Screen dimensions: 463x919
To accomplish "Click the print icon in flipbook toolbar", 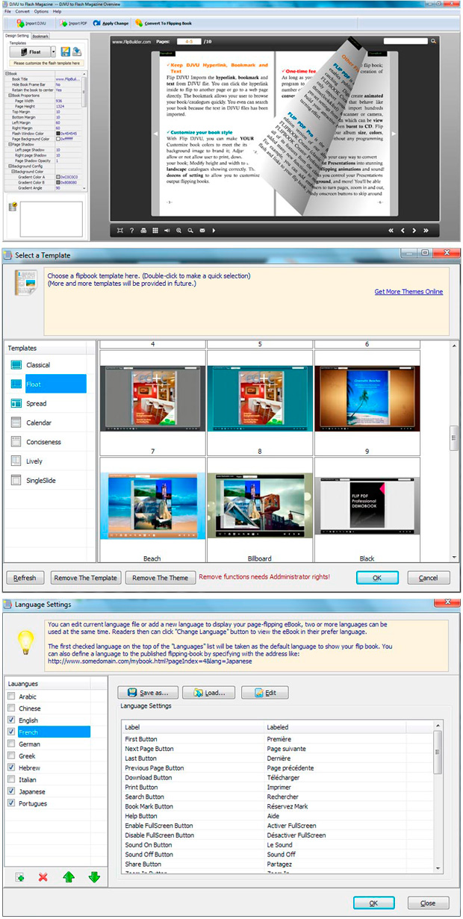I will tap(143, 231).
